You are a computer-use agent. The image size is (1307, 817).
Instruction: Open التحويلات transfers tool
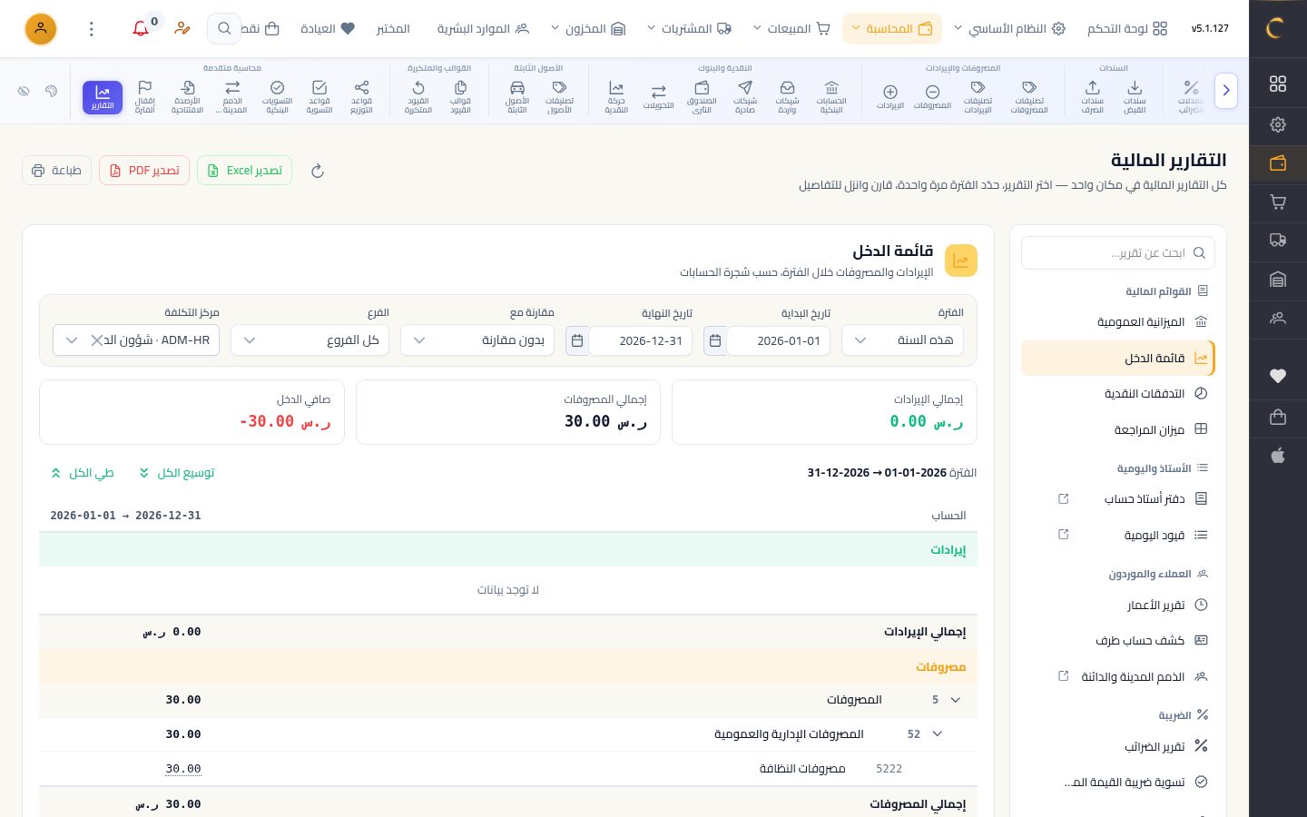[658, 97]
